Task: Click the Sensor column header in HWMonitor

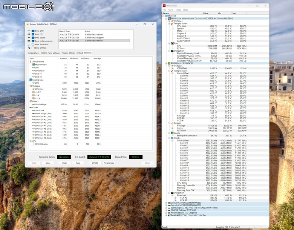Action: [182, 13]
